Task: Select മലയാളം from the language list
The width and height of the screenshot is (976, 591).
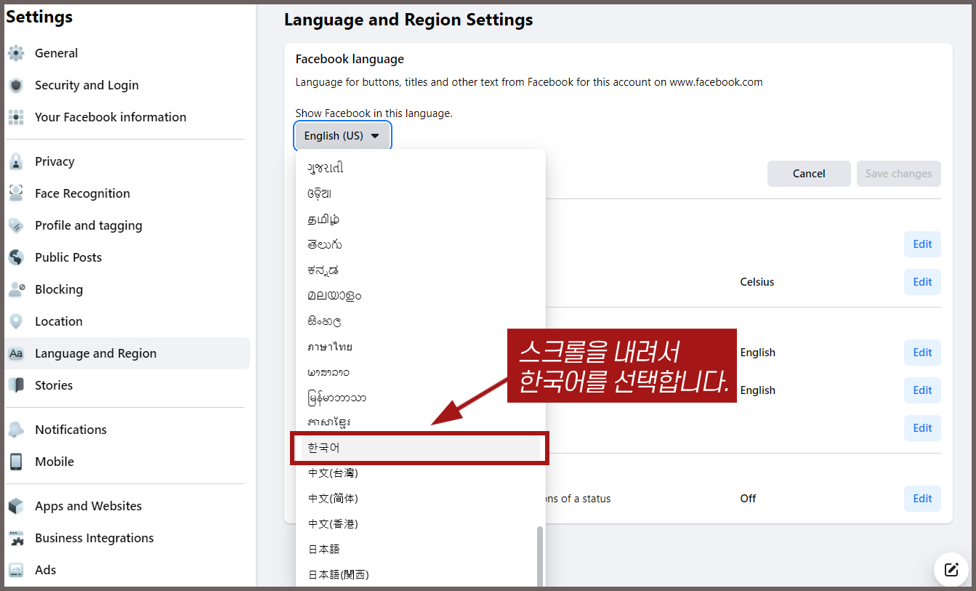Action: (419, 295)
